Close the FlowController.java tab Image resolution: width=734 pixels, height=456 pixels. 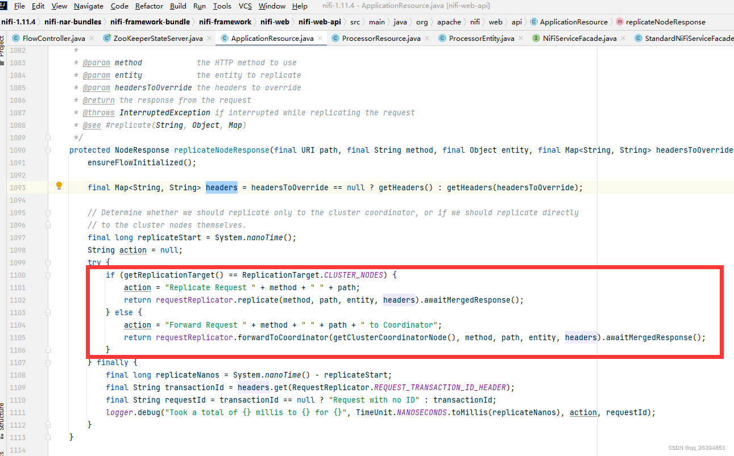(x=93, y=39)
